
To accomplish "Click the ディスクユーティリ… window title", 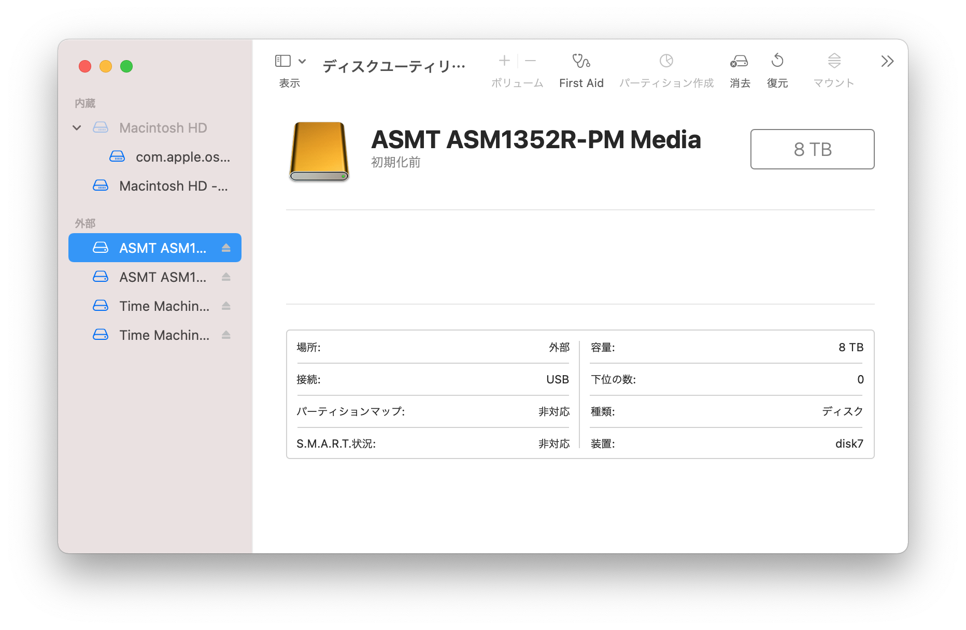I will coord(394,66).
